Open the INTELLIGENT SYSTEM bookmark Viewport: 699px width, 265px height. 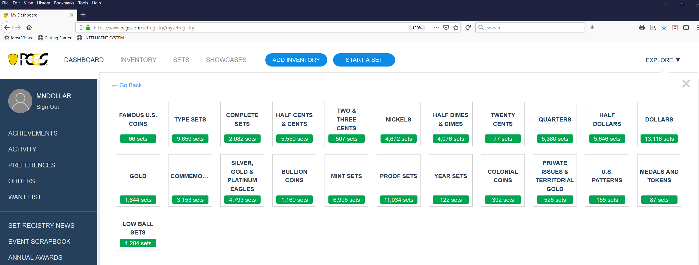tap(102, 38)
